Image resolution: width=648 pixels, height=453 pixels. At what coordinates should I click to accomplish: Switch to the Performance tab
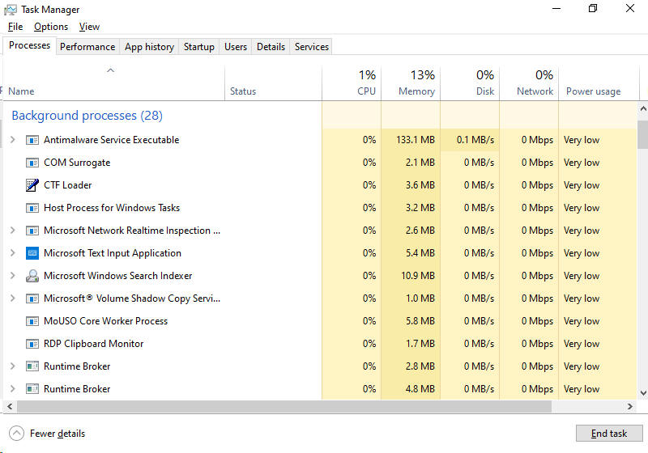pyautogui.click(x=87, y=47)
